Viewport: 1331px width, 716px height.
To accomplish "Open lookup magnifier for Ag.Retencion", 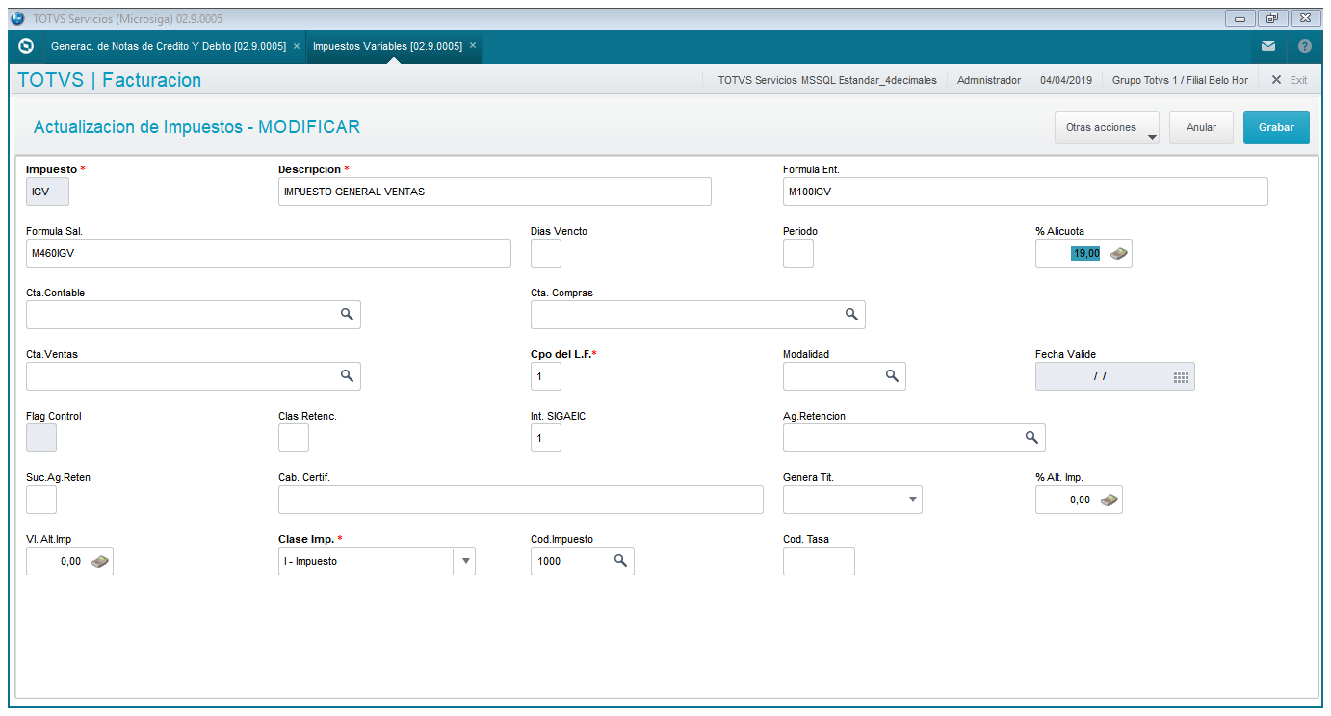I will [1031, 438].
